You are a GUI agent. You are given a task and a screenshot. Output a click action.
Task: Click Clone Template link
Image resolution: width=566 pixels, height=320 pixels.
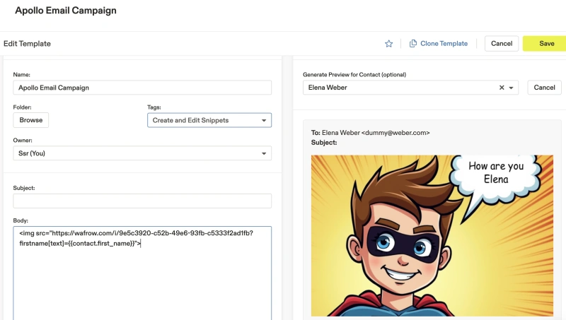click(x=444, y=44)
